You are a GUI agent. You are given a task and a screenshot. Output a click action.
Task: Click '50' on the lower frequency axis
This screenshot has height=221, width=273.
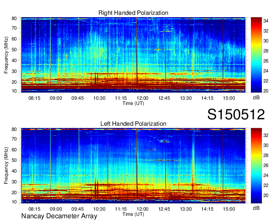tap(14, 160)
